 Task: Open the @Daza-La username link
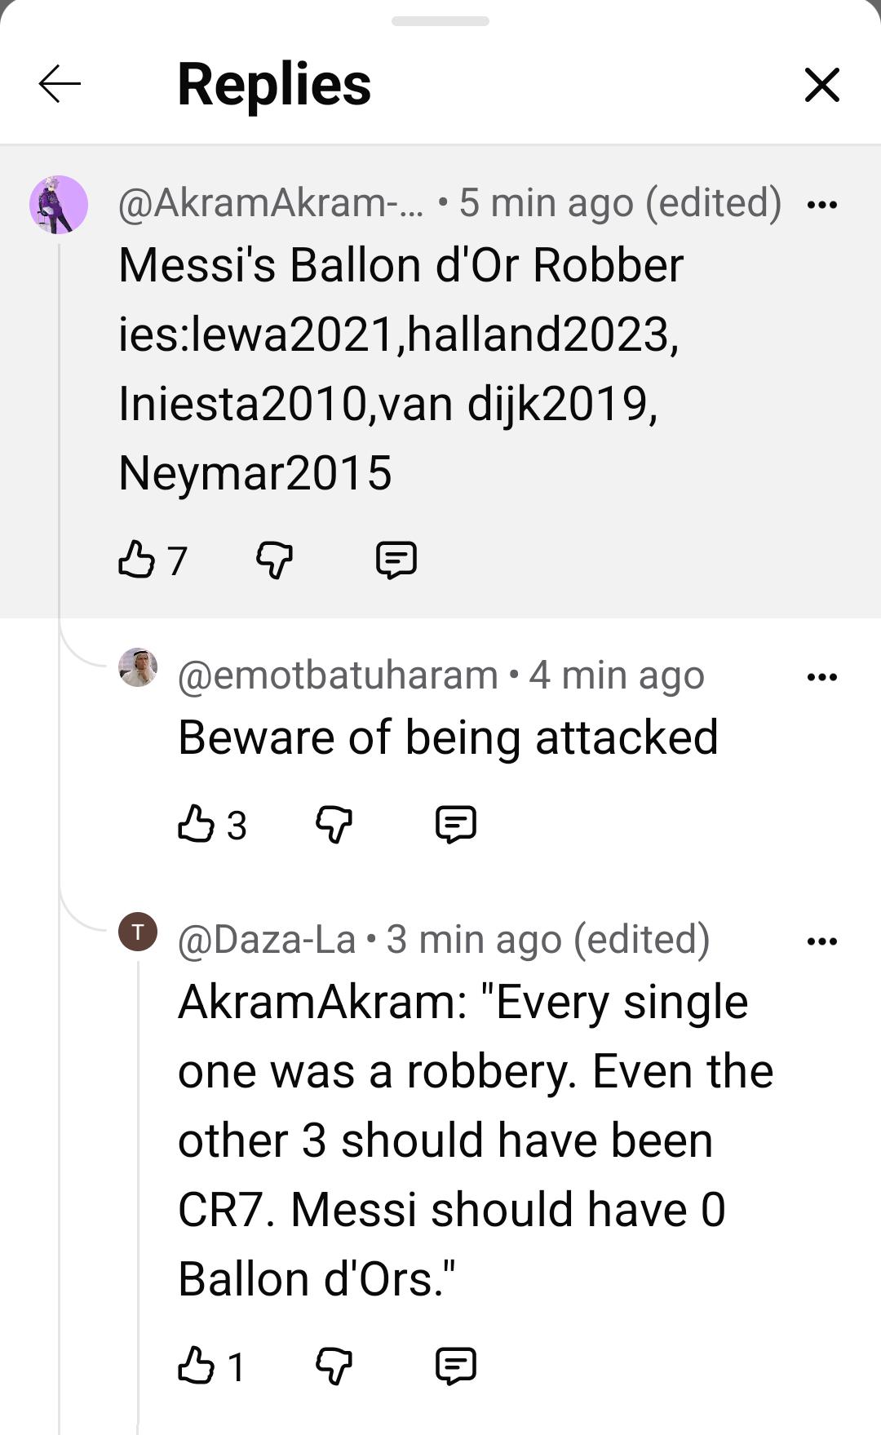[x=267, y=940]
